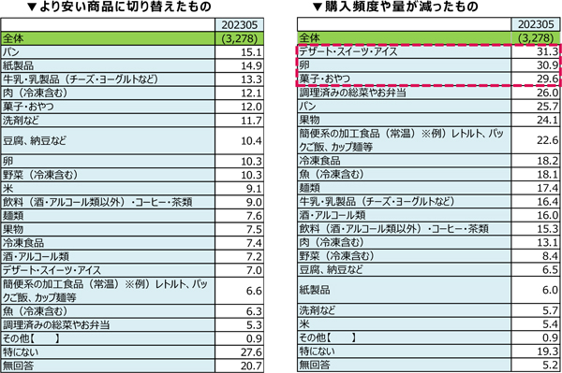Select the value 24.1 for 果物
The height and width of the screenshot is (373, 562).
coord(547,120)
